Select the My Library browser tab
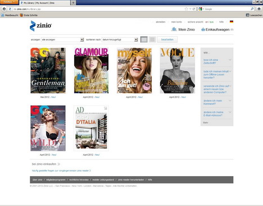Image resolution: width=263 pixels, height=206 pixels. 44,3
